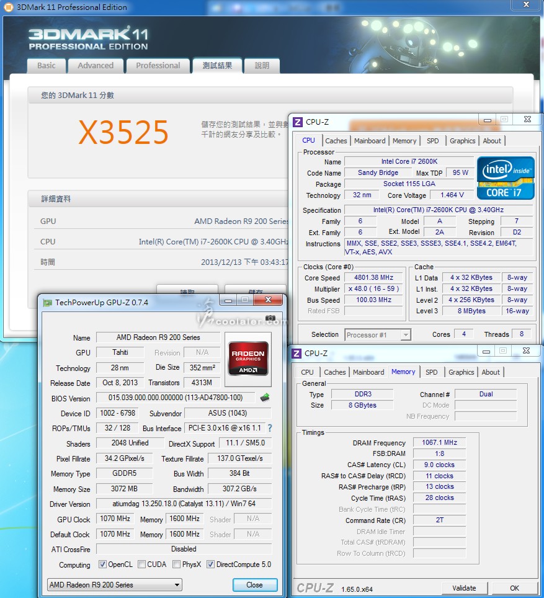Click the Core Voltage 1.464 V value
544x598 pixels.
click(x=452, y=195)
